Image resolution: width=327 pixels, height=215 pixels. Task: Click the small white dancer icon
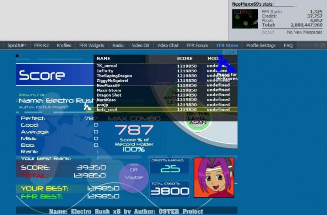point(87,107)
